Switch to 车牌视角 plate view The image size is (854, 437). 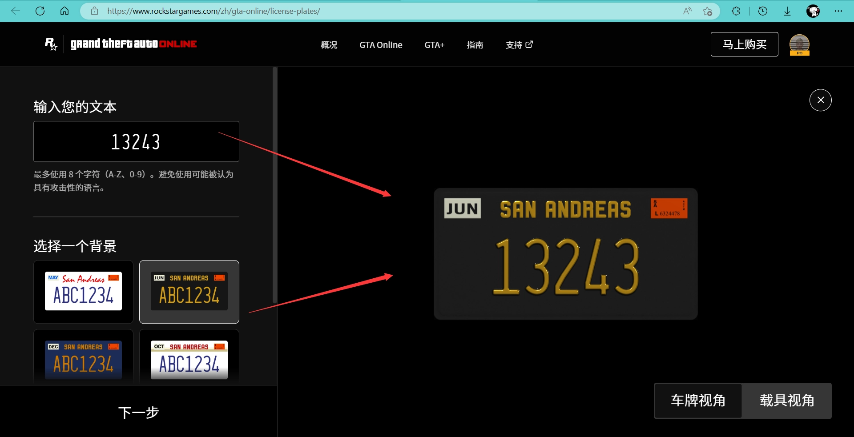pos(698,401)
